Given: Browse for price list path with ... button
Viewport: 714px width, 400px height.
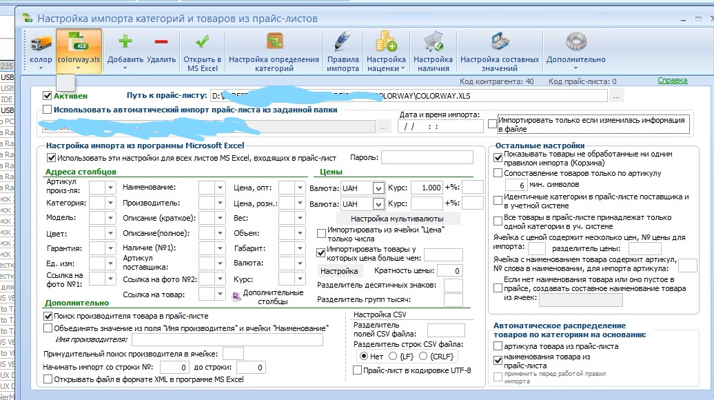Looking at the screenshot, I should click(616, 96).
